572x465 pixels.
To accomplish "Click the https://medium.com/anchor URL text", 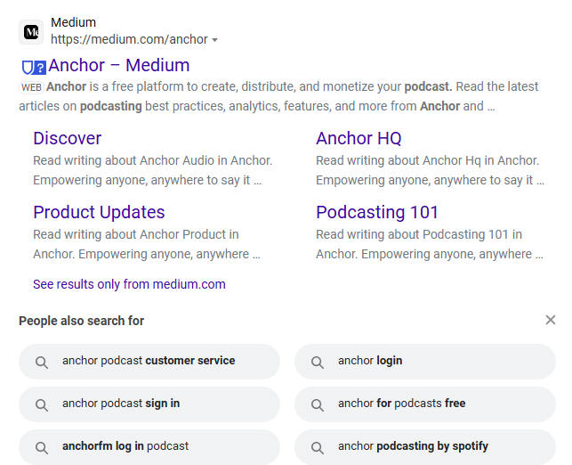I will click(x=129, y=39).
